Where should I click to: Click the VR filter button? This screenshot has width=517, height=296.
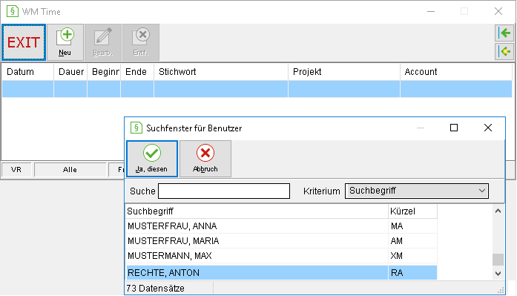[x=16, y=170]
